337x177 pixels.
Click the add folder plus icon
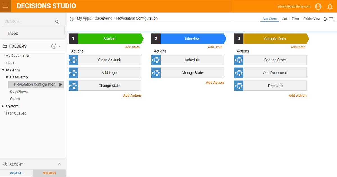coord(54,46)
